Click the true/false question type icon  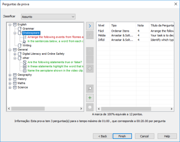24,62
